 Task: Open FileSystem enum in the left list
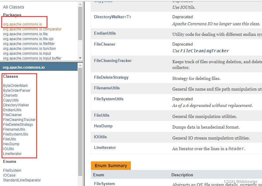tap(12, 170)
